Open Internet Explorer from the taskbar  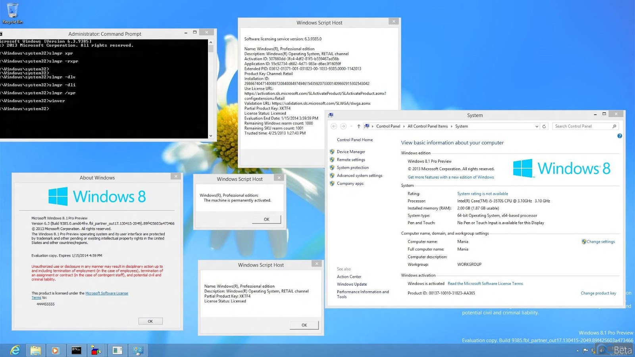pyautogui.click(x=15, y=350)
